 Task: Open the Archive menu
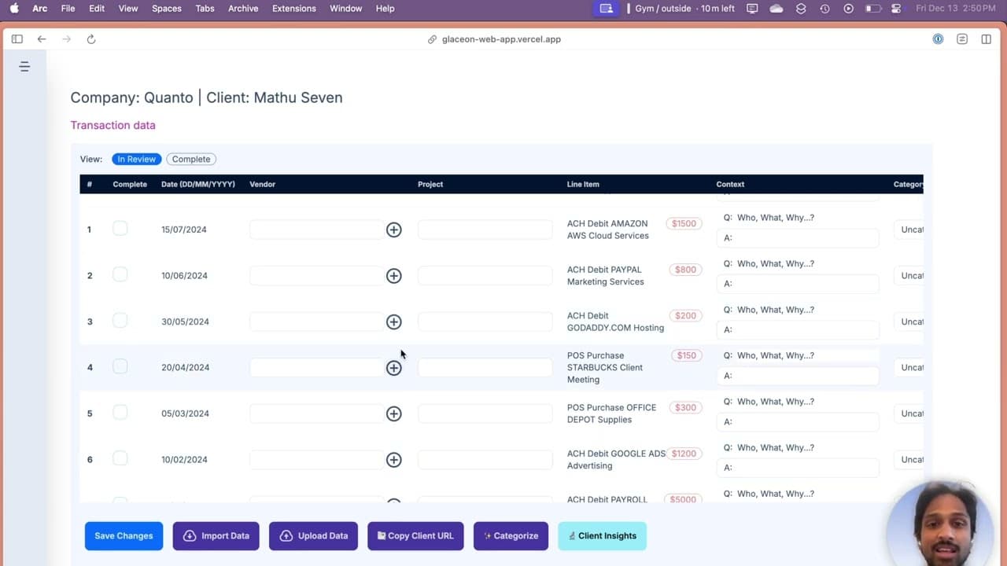point(243,9)
